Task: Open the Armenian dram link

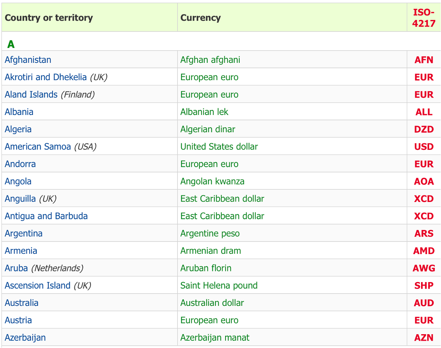Action: click(211, 251)
